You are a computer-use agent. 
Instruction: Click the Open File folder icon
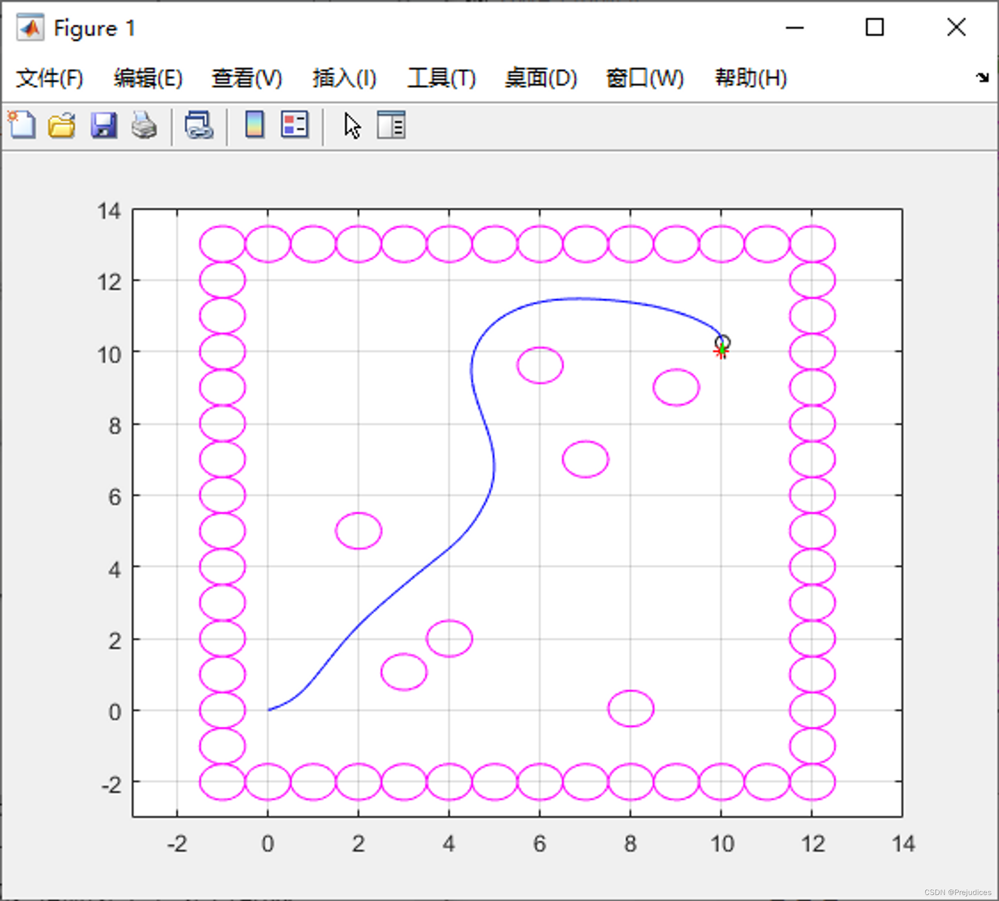(62, 125)
